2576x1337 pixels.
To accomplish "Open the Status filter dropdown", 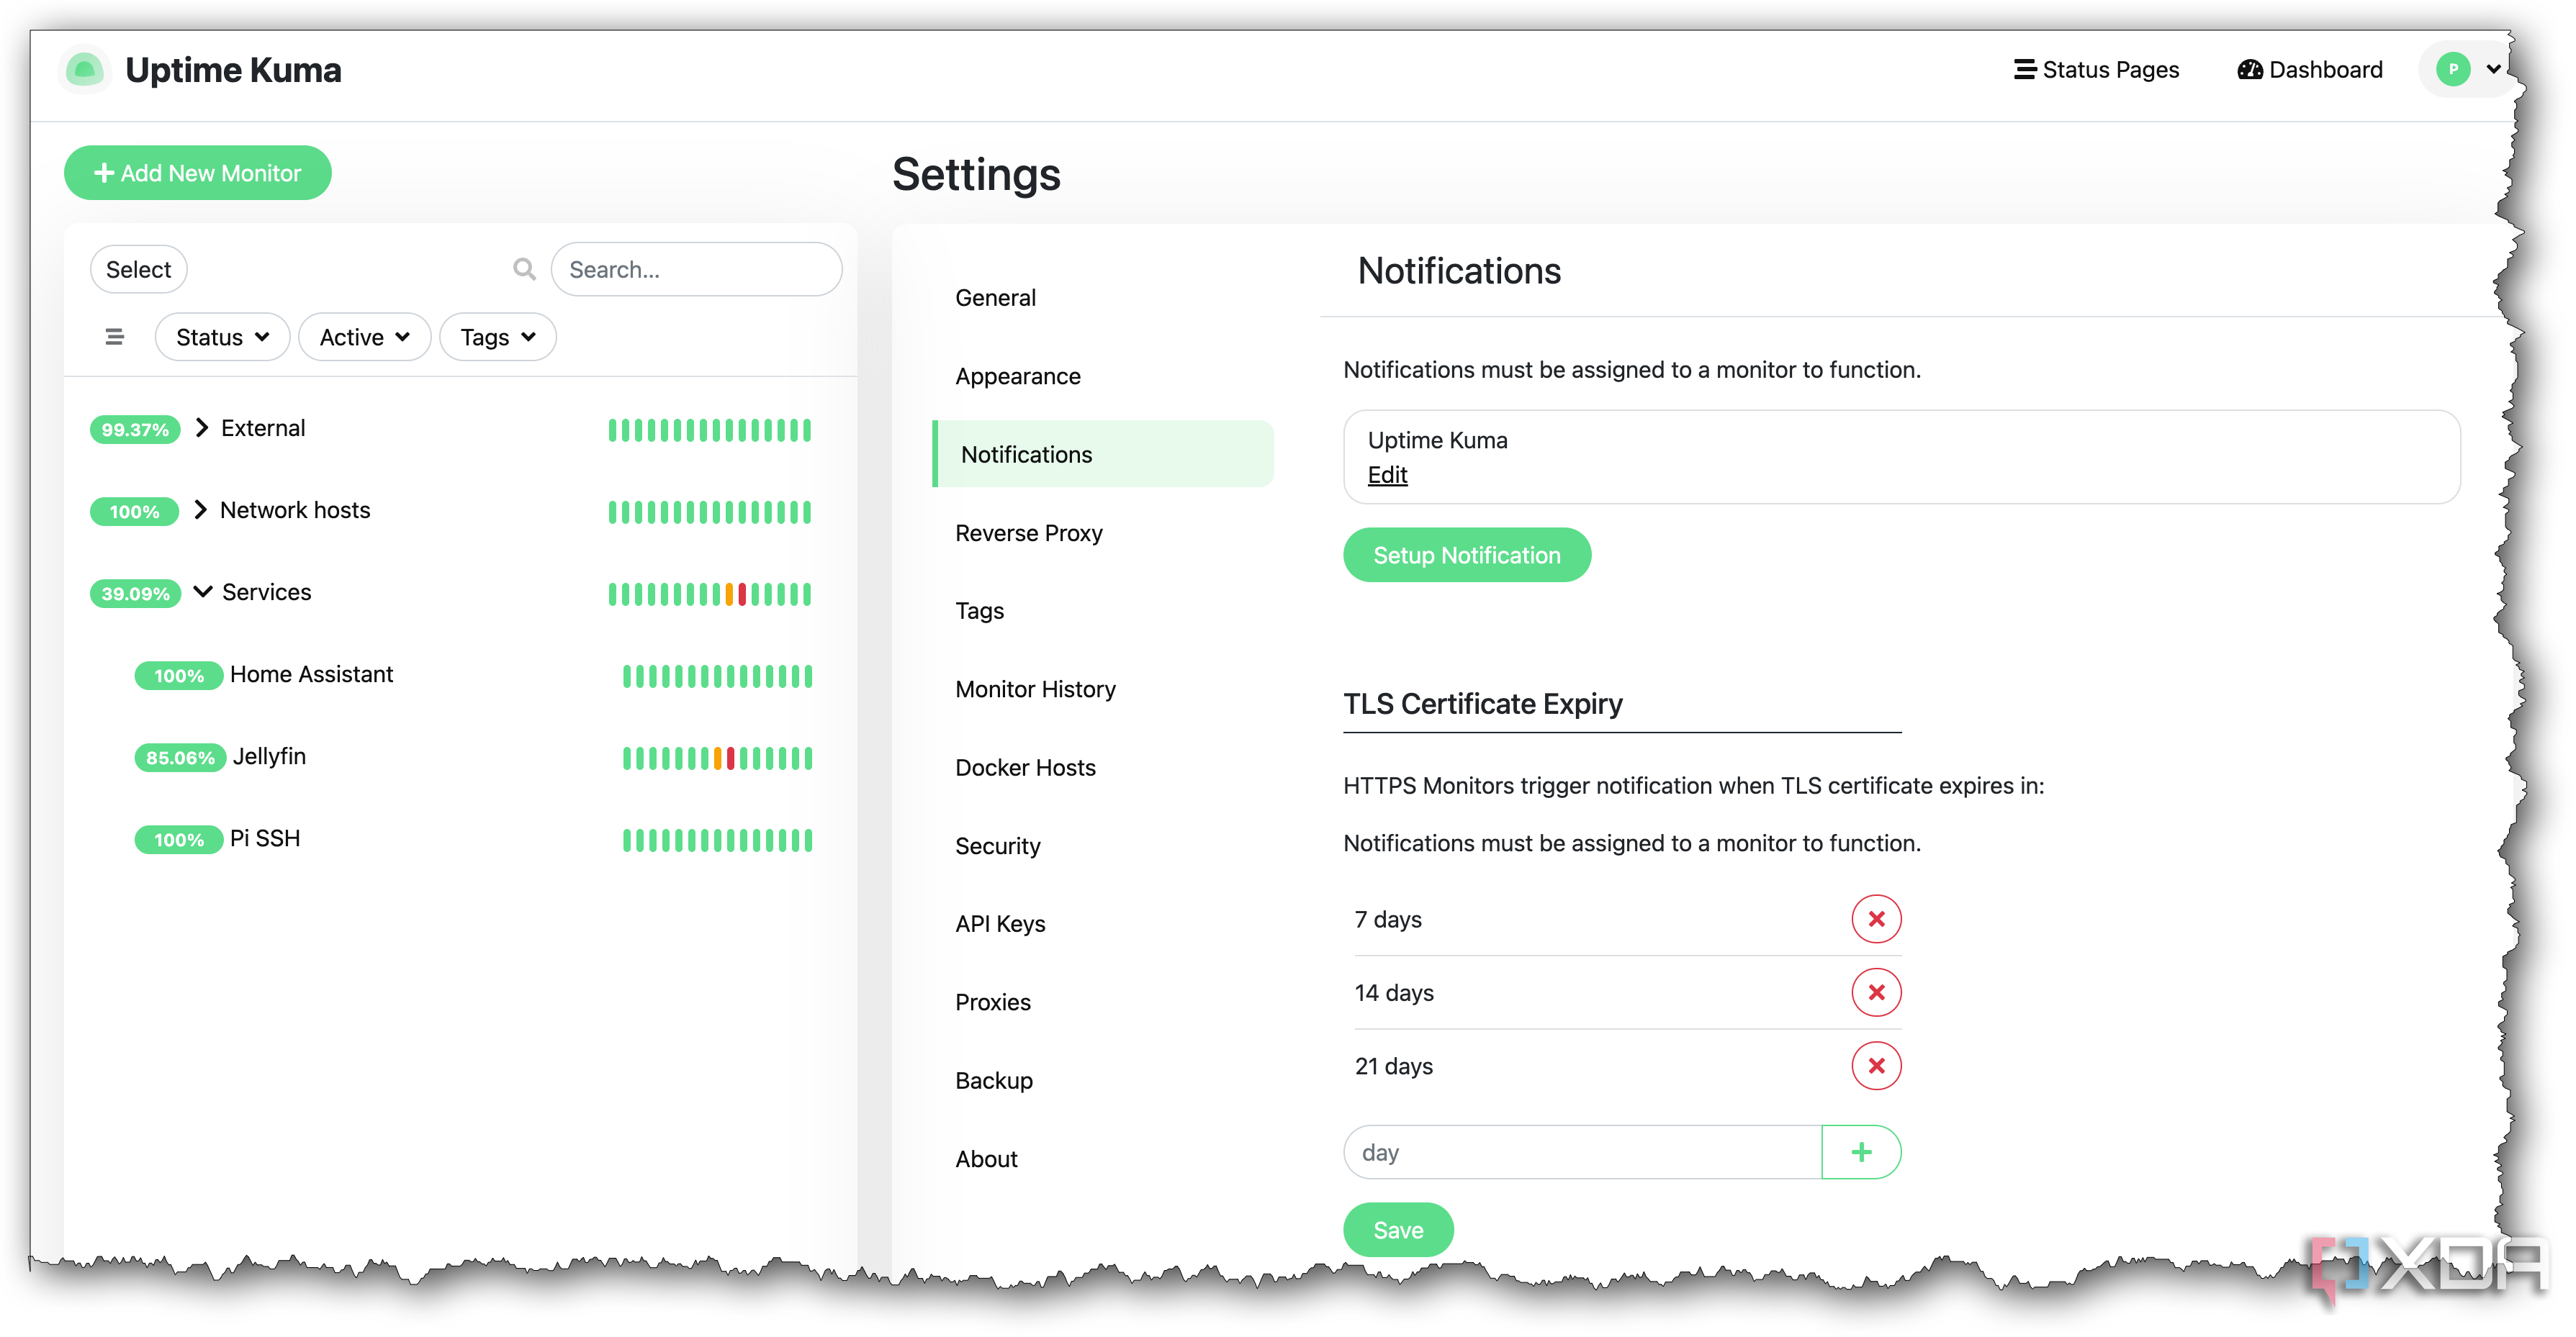I will 222,337.
